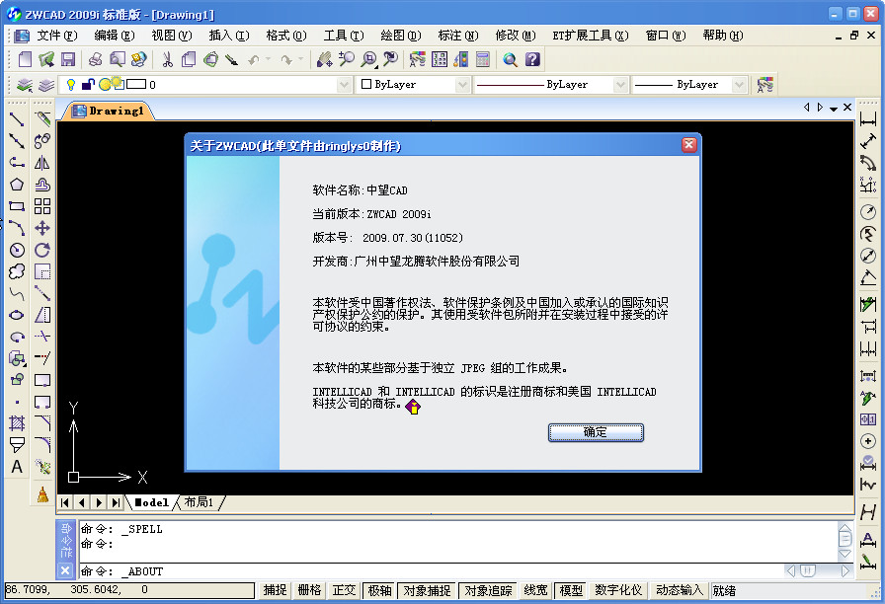Click the Cut scissors icon

(x=168, y=59)
